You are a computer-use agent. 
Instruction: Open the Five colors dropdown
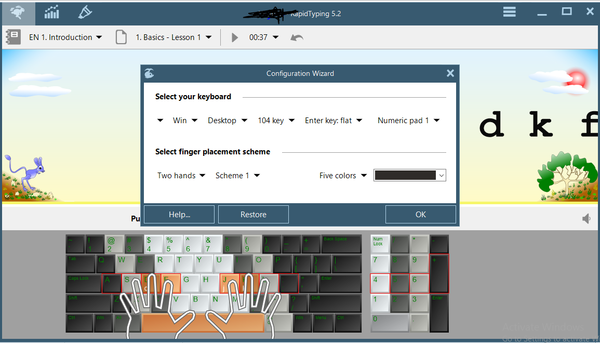coord(343,175)
